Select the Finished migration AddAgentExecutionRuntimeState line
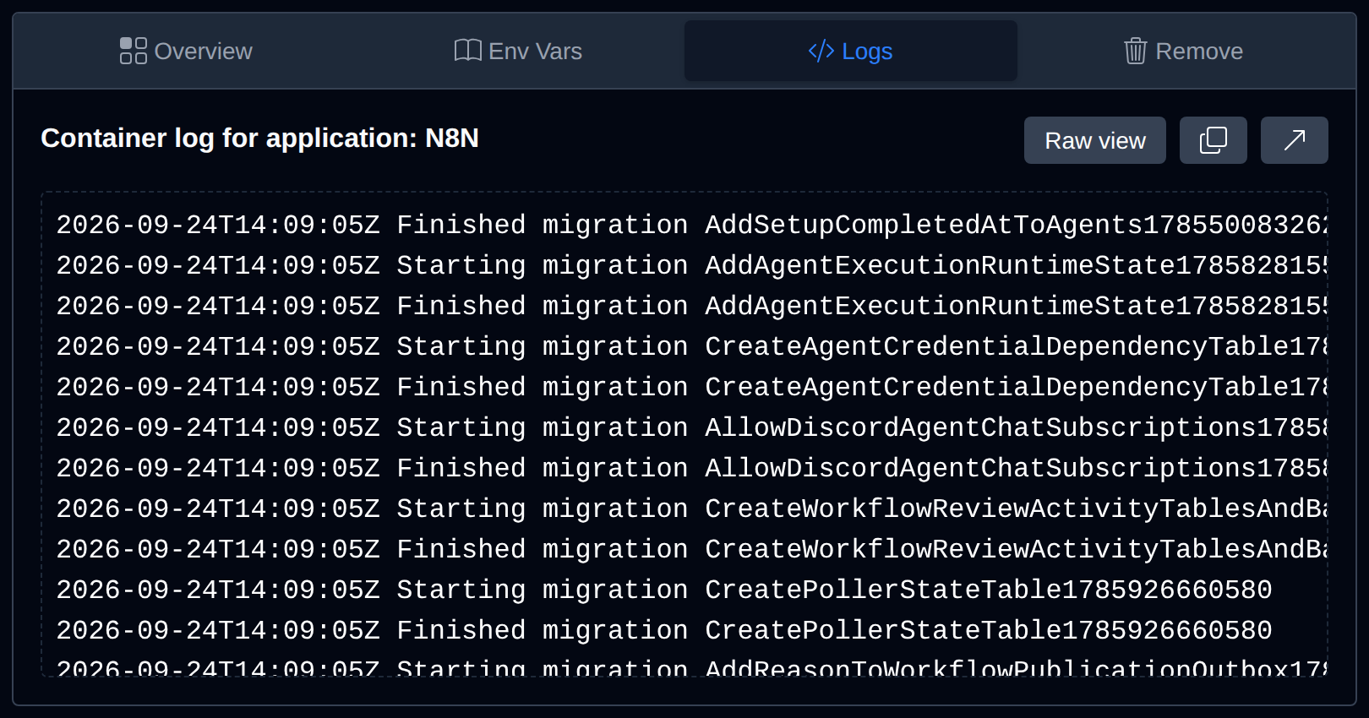Viewport: 1369px width, 718px height. click(x=691, y=306)
